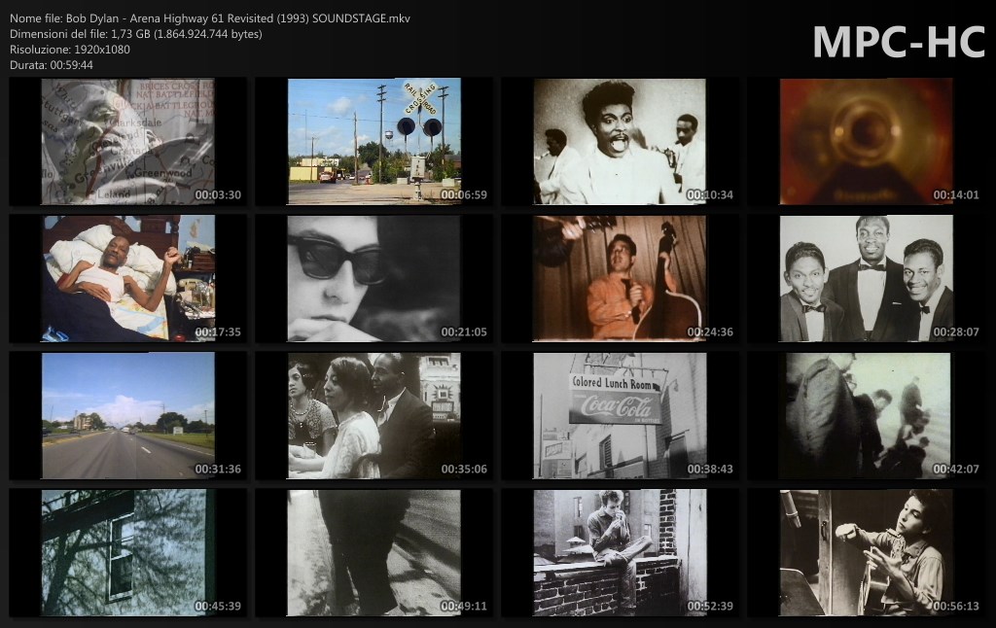Open the singer thumbnail at 00:10:34
The image size is (996, 628).
[x=620, y=141]
